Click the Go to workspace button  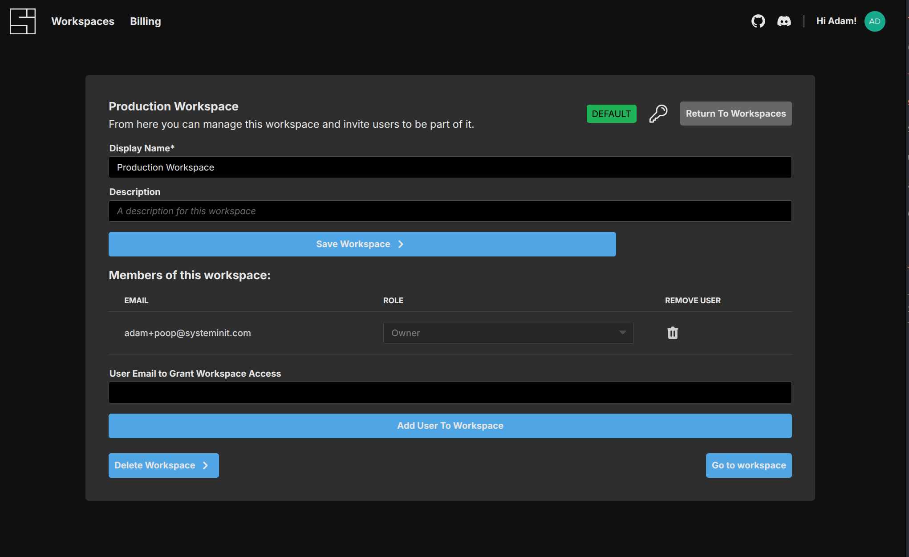[748, 465]
